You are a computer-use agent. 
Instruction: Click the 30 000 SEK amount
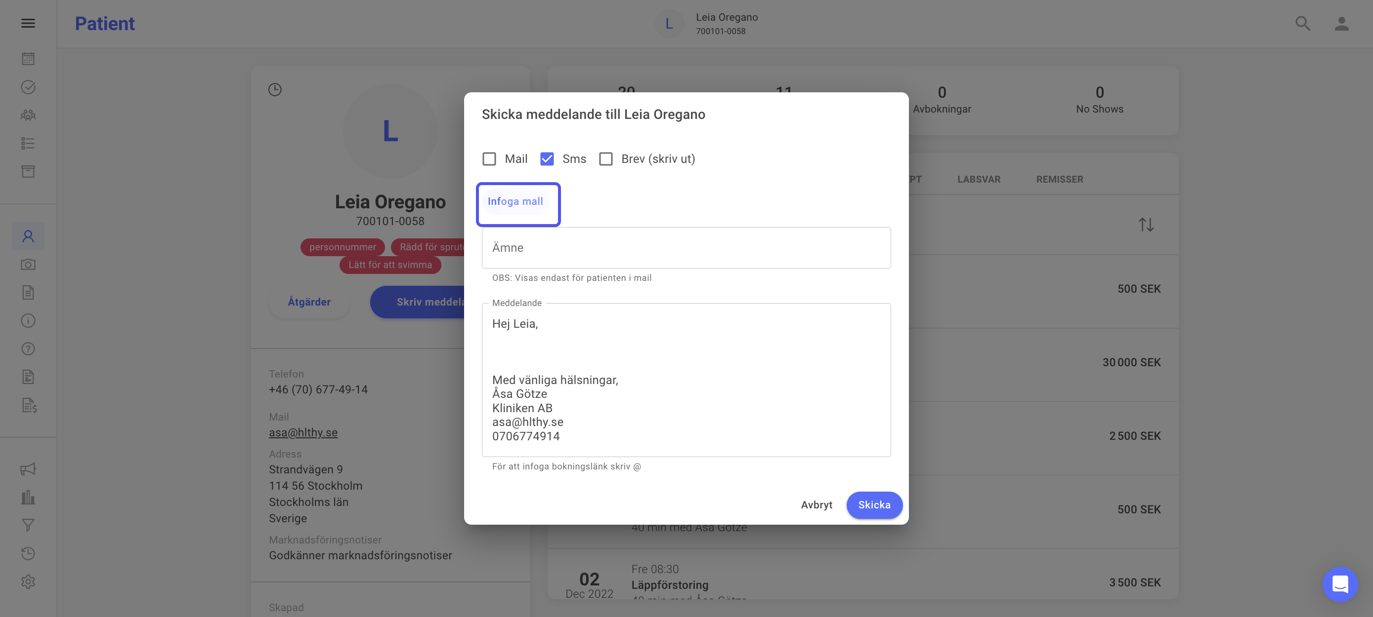1131,362
